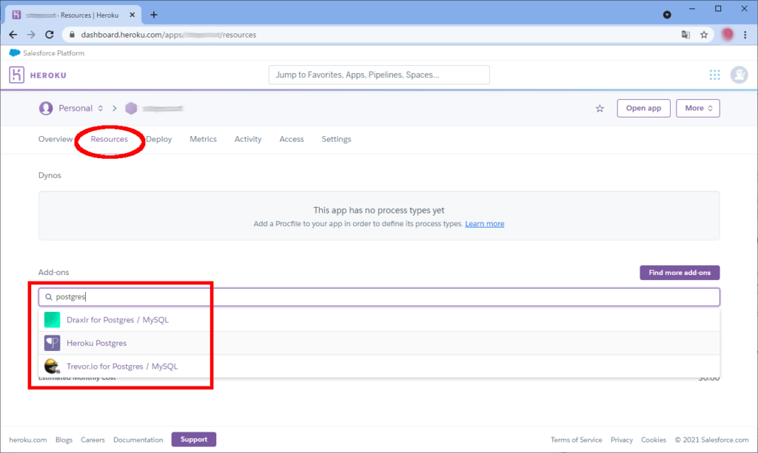Click the Heroku Postgres add-on icon
758x453 pixels.
[x=52, y=343]
